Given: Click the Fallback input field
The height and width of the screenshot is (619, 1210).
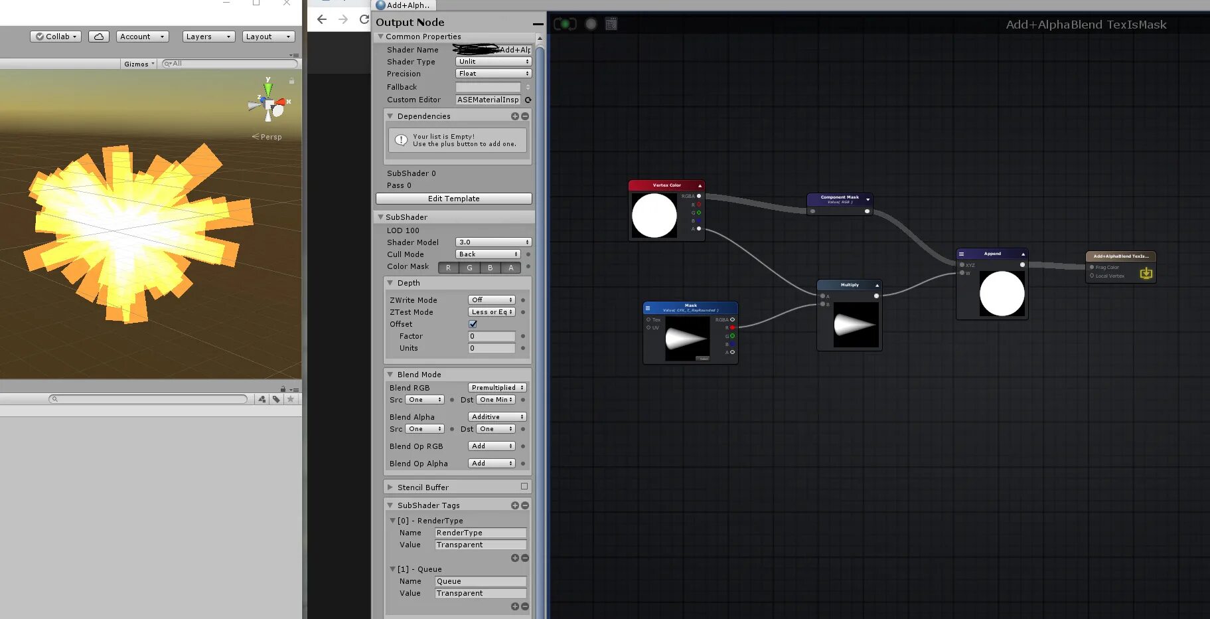Looking at the screenshot, I should (x=488, y=87).
